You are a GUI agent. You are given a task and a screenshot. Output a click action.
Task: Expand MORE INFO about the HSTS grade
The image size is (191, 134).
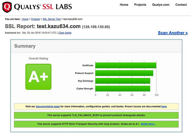pos(148,124)
